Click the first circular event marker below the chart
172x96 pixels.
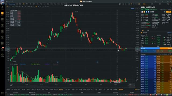[x=58, y=62]
